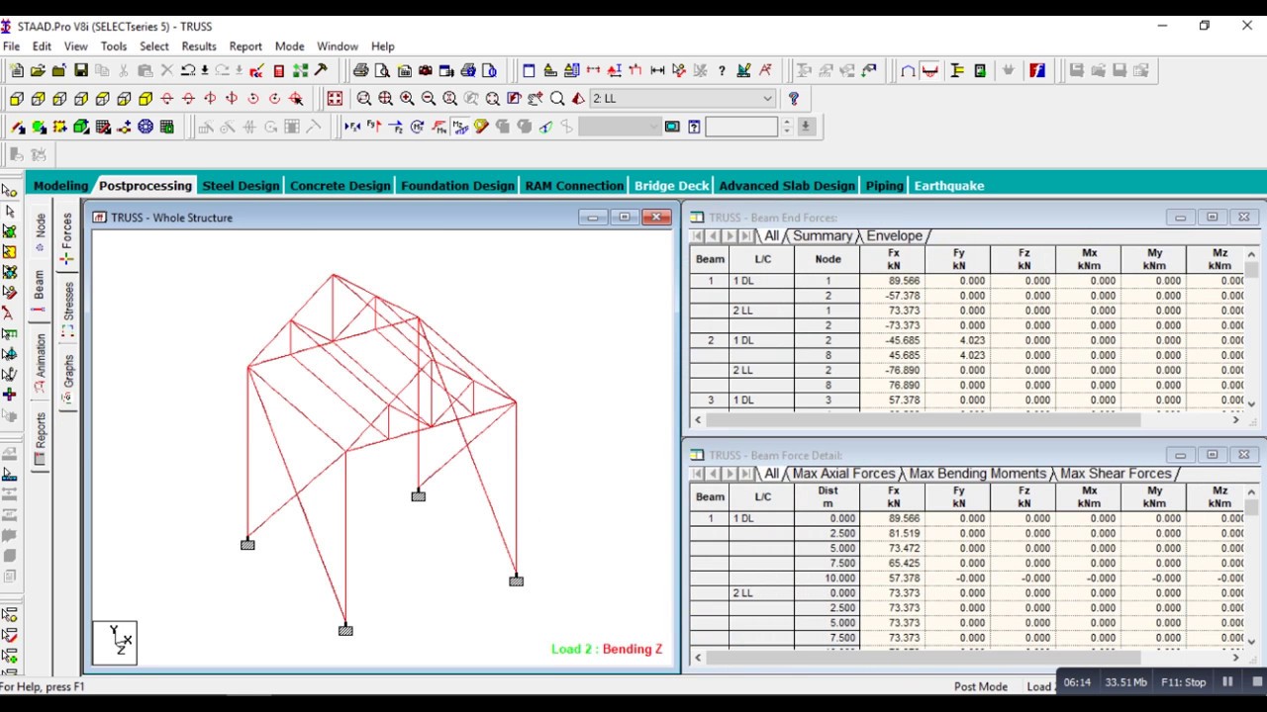The height and width of the screenshot is (712, 1267).
Task: Click the Zoom Window icon
Action: 364,98
